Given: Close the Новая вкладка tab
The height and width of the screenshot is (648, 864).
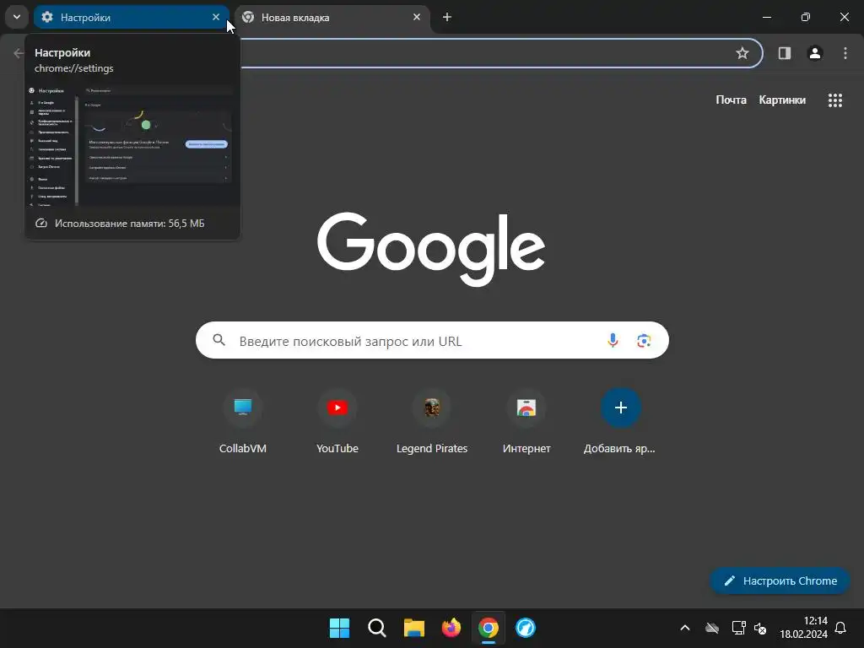Looking at the screenshot, I should click(x=417, y=17).
